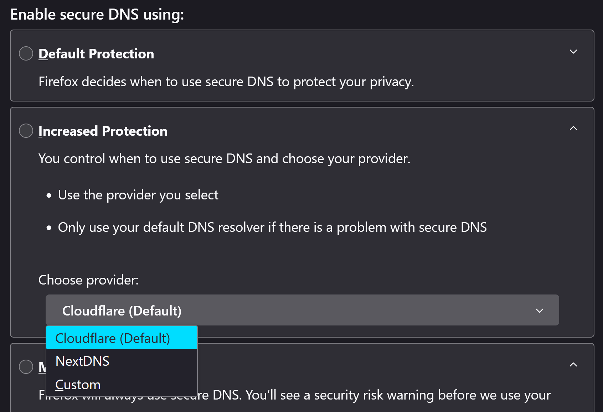The image size is (603, 412).
Task: Select the bottom partially hidden protection radio button
Action: [x=26, y=366]
